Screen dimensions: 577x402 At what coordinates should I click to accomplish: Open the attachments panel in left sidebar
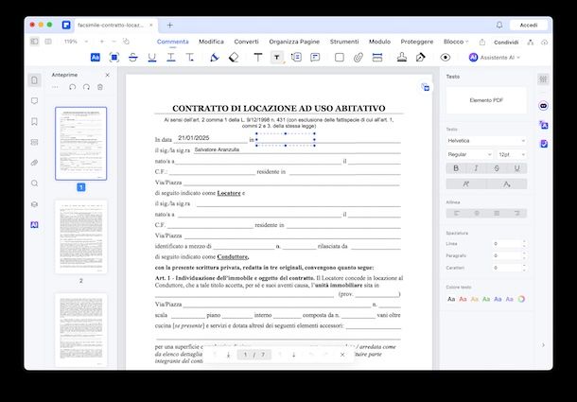(x=35, y=163)
